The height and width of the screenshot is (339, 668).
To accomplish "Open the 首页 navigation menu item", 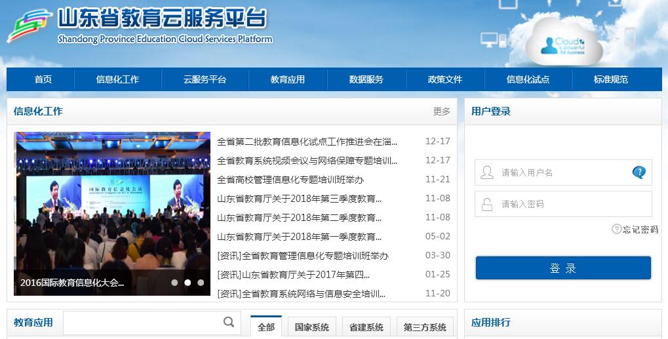I will coord(43,79).
